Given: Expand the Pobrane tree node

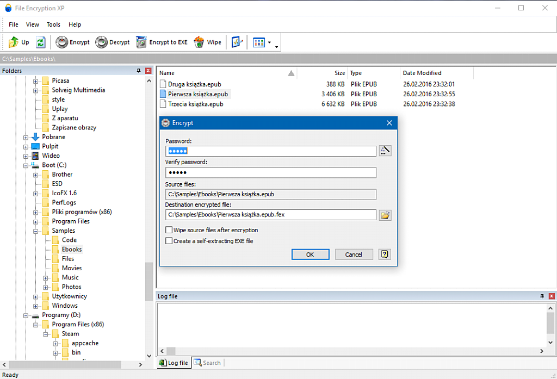Looking at the screenshot, I should click(26, 138).
